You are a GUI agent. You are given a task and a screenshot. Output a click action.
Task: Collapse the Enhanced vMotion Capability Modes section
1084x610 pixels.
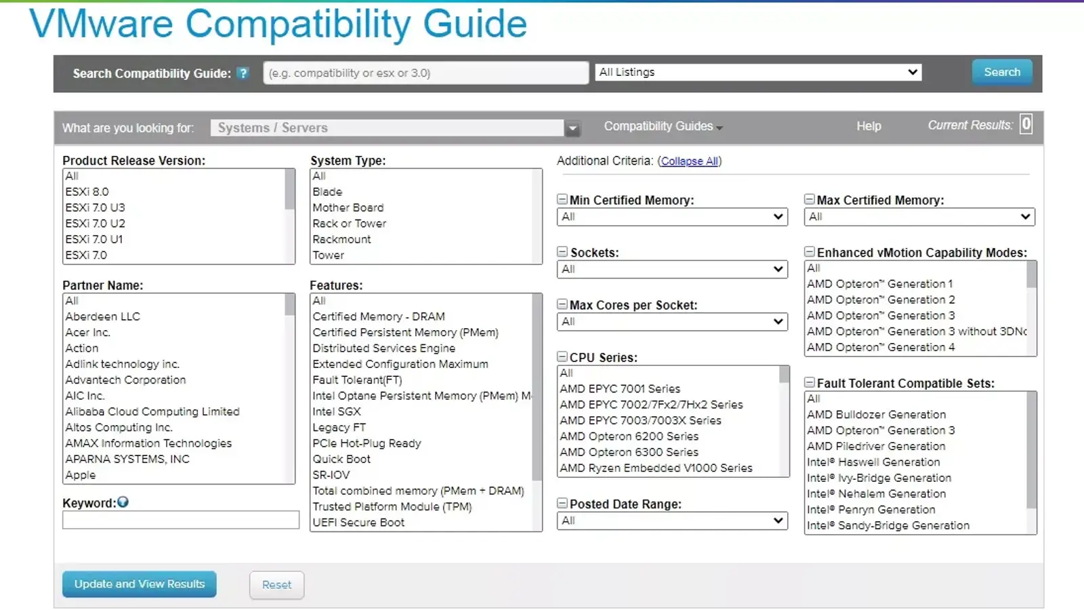809,251
